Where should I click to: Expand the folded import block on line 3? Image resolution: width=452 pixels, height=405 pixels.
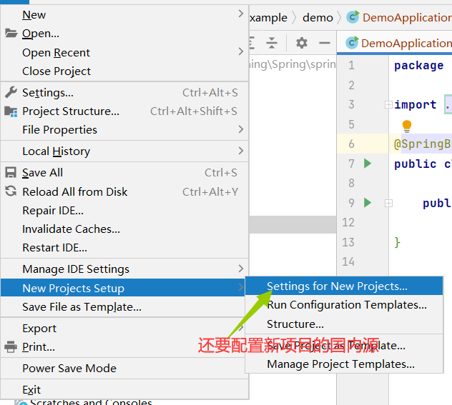(388, 104)
